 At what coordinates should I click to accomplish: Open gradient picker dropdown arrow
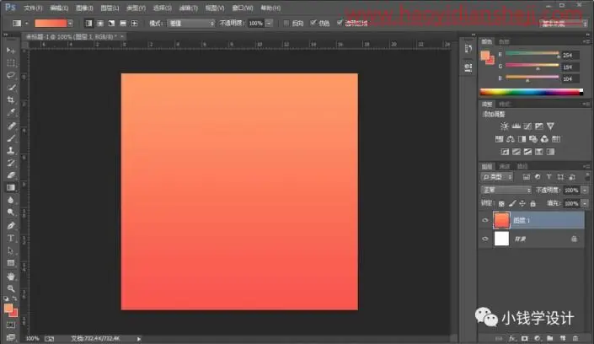tap(70, 24)
